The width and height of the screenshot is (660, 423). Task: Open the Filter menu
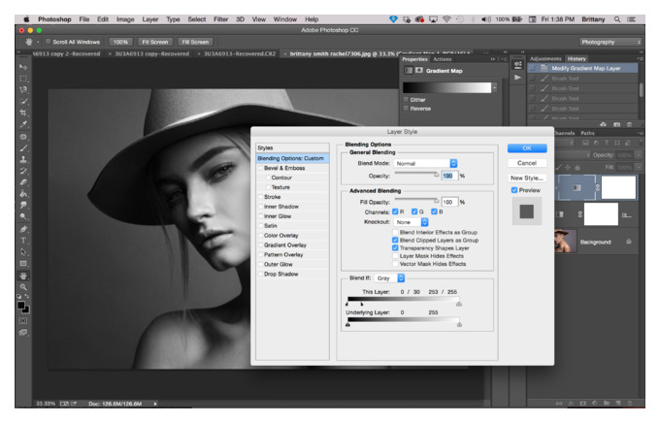[220, 19]
